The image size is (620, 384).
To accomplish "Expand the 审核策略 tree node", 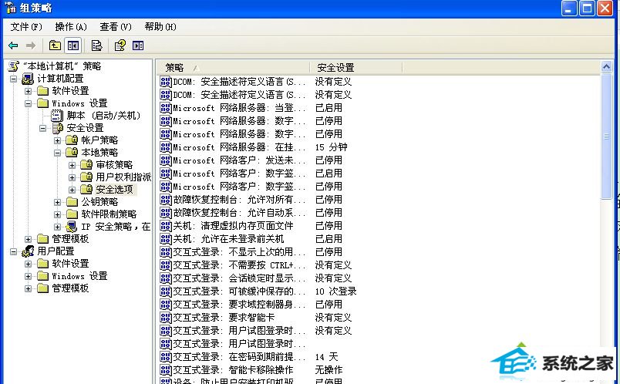I will [72, 165].
